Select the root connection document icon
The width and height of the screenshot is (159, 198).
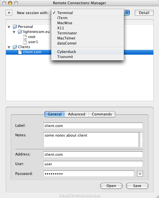coord(25,37)
